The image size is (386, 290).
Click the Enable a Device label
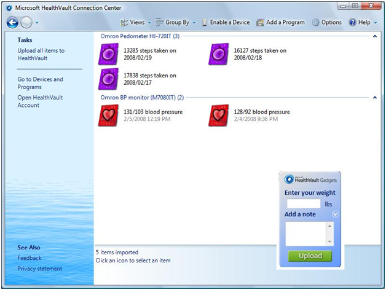[230, 22]
